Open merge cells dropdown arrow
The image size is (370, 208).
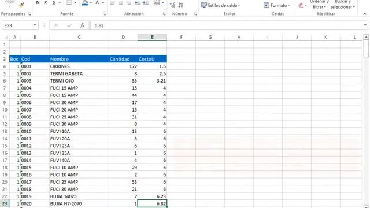(x=163, y=3)
